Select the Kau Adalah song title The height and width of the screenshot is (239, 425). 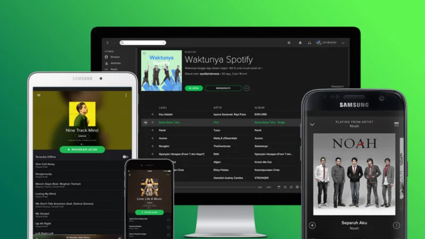click(x=166, y=114)
